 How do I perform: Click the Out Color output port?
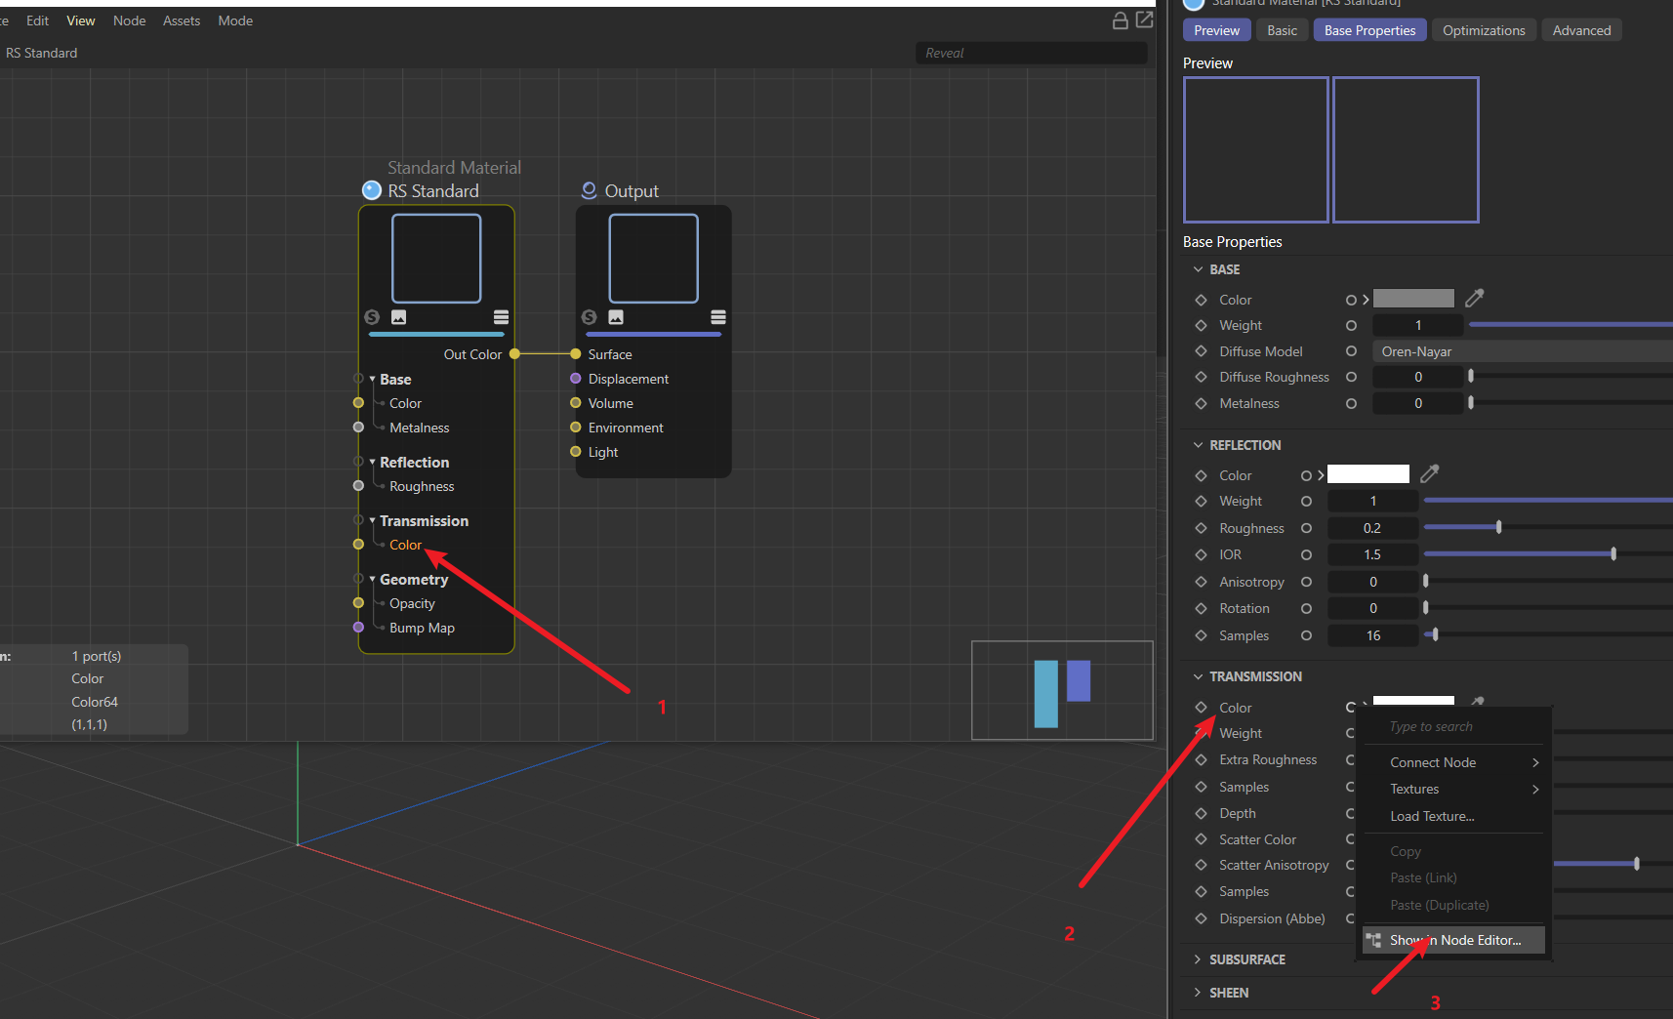pos(514,354)
